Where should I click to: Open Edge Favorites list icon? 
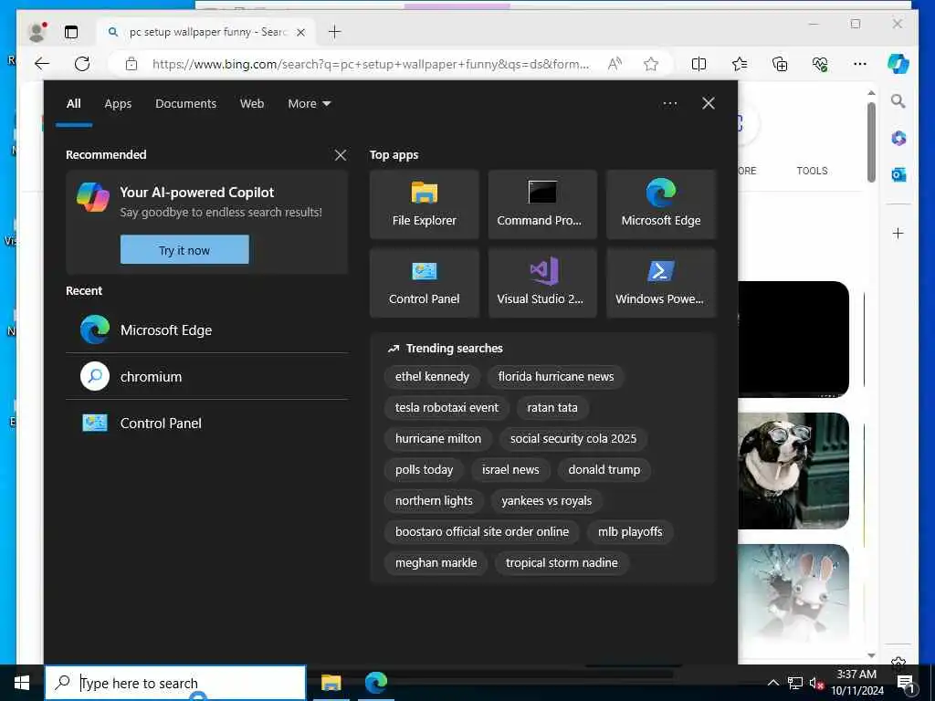[x=740, y=64]
